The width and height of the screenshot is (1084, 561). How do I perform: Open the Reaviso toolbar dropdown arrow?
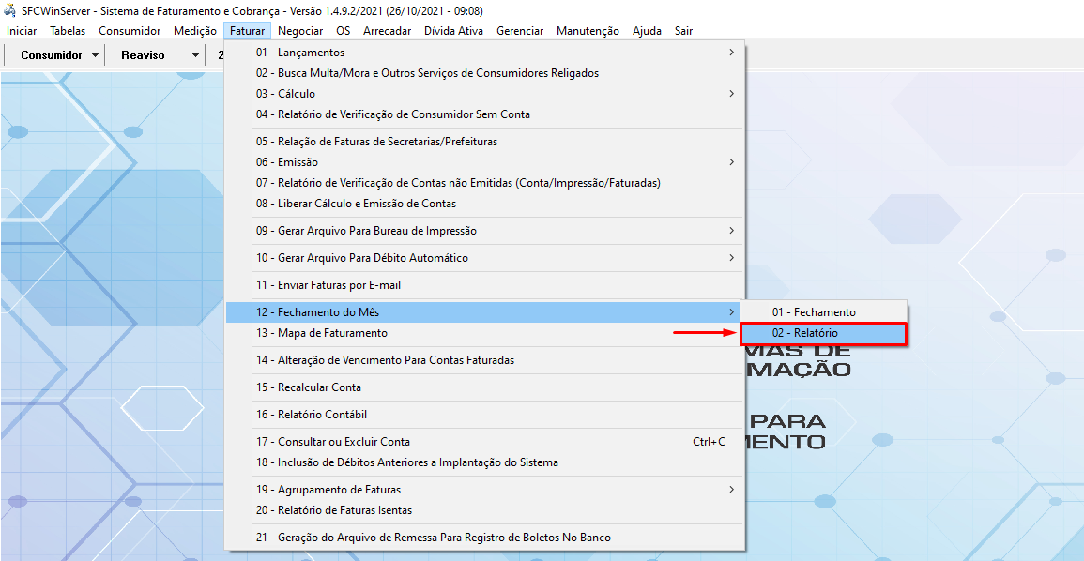click(195, 55)
